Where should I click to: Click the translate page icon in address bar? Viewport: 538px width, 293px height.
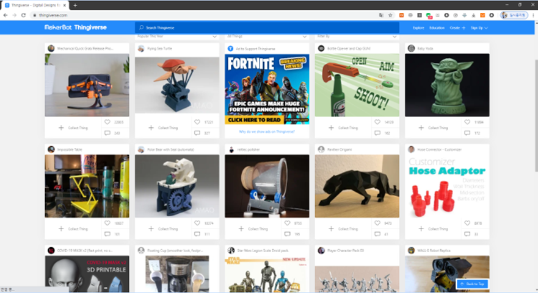381,15
